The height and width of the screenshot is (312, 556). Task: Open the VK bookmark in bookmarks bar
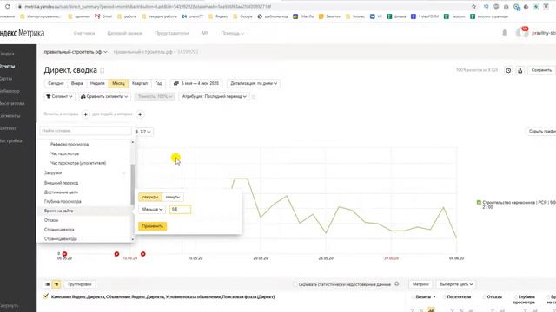(x=376, y=16)
